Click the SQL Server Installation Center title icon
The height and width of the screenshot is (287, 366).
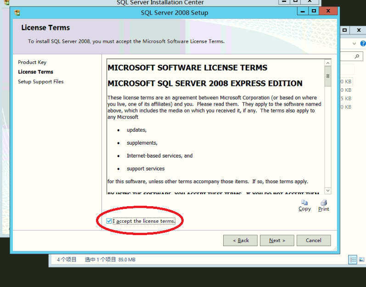coord(6,2)
